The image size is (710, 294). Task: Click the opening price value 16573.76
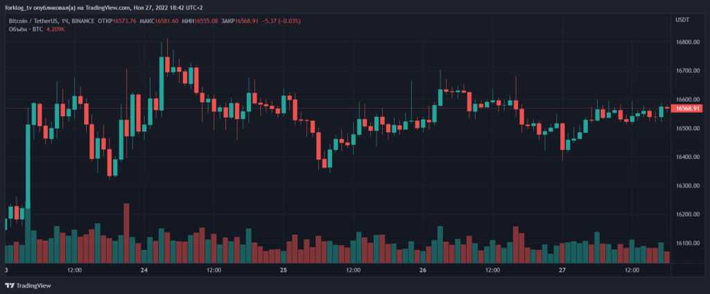coord(124,21)
